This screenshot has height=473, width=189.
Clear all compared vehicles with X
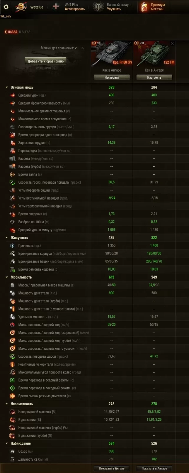coord(82,48)
